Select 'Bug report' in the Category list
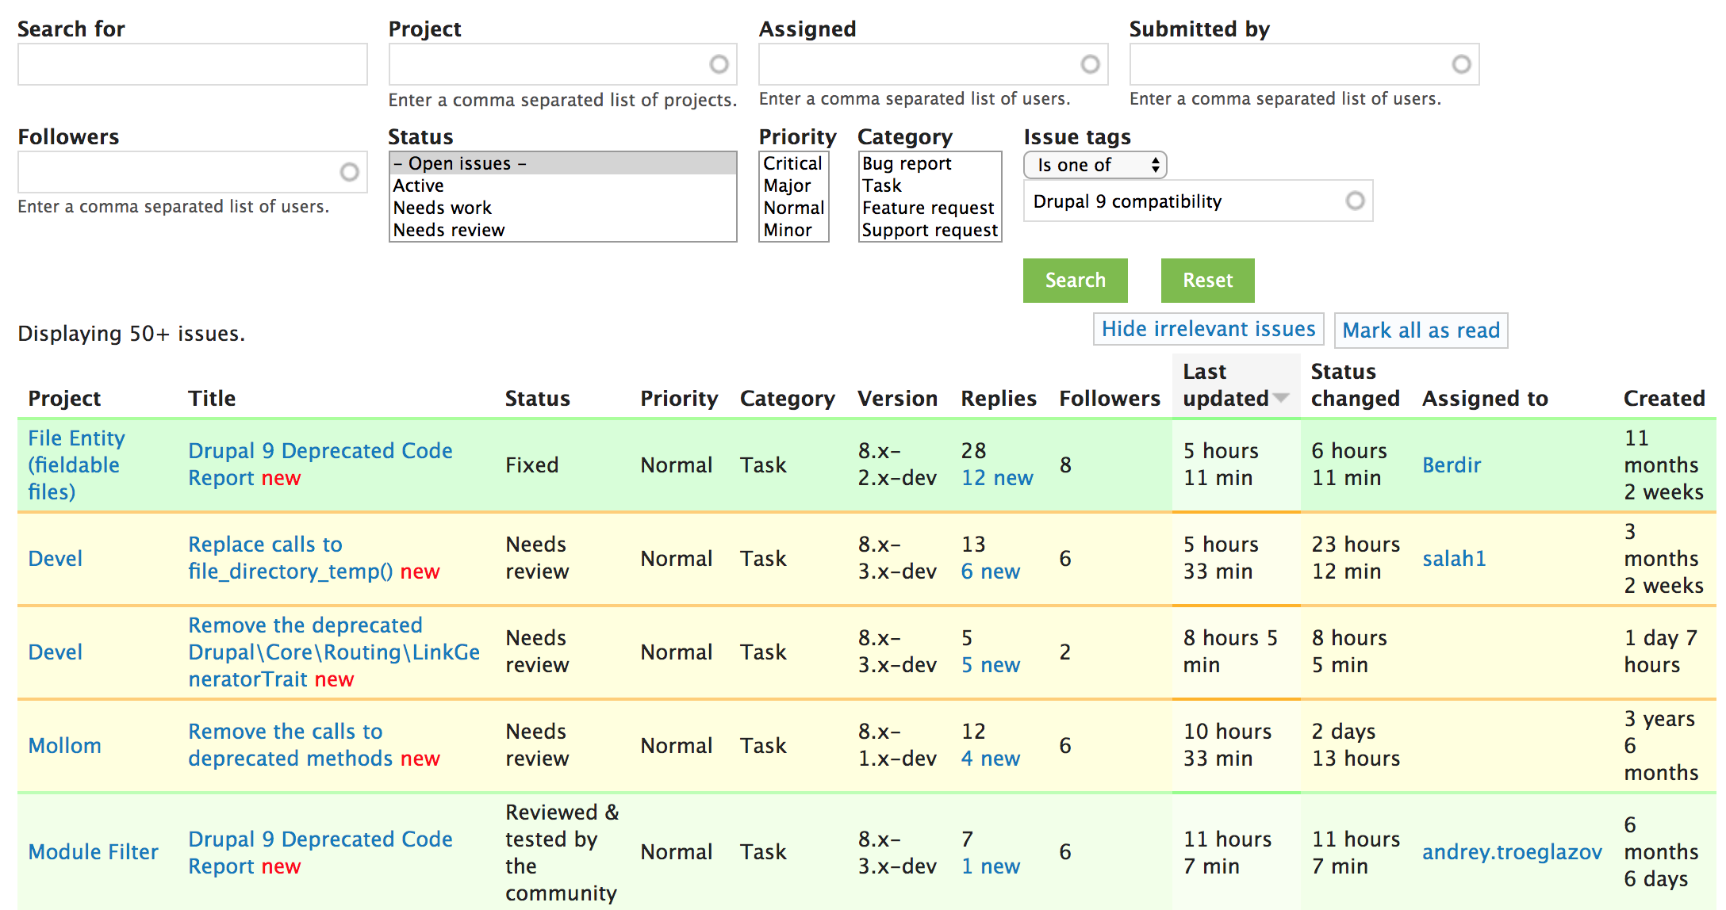This screenshot has width=1726, height=910. (x=907, y=163)
